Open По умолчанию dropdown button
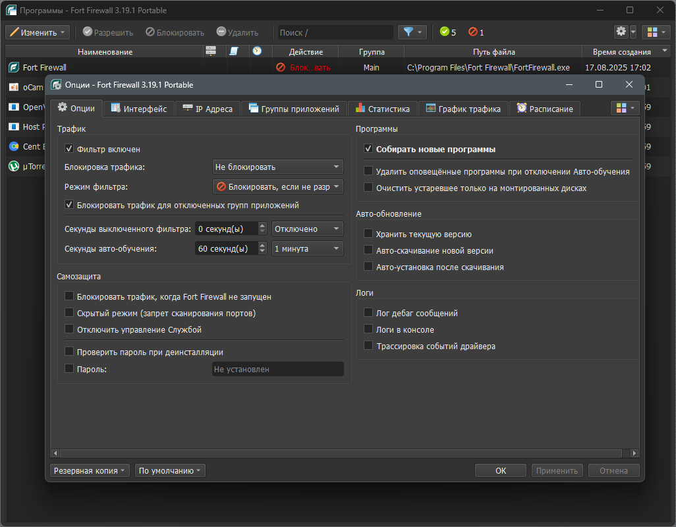 click(x=170, y=470)
